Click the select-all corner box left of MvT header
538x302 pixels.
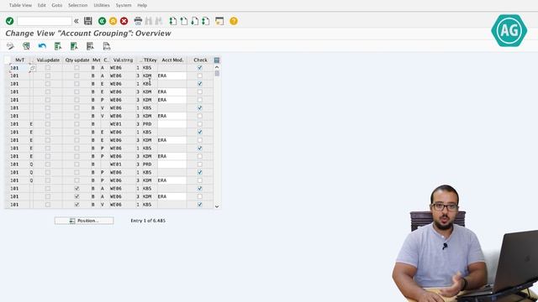(x=8, y=60)
